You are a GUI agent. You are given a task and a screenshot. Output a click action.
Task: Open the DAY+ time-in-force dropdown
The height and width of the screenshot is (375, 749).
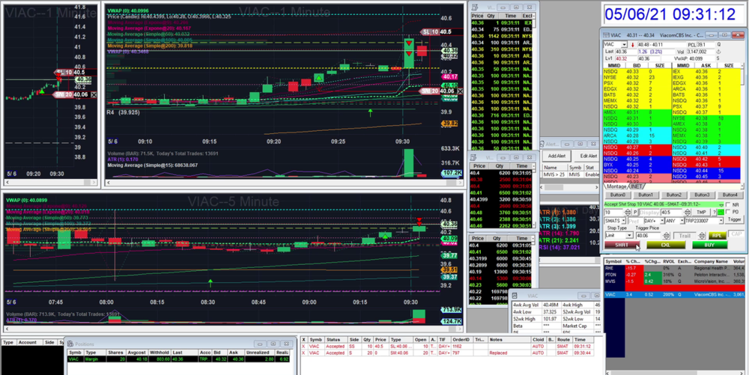tap(662, 220)
